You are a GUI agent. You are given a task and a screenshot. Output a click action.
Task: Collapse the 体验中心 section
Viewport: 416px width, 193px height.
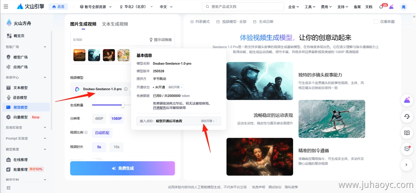[x=45, y=77]
